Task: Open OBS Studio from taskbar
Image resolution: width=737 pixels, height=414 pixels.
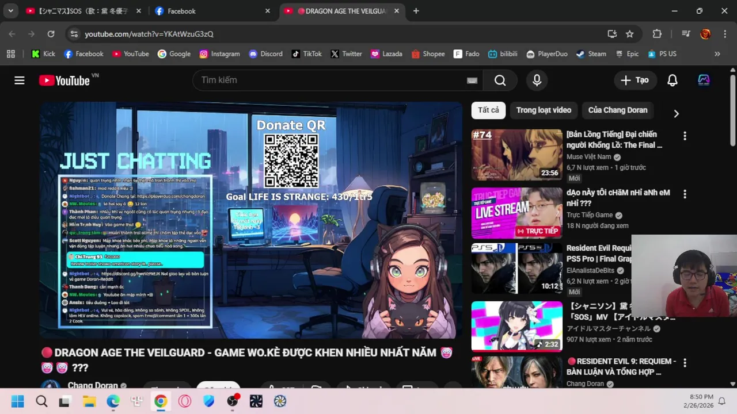Action: (233, 401)
